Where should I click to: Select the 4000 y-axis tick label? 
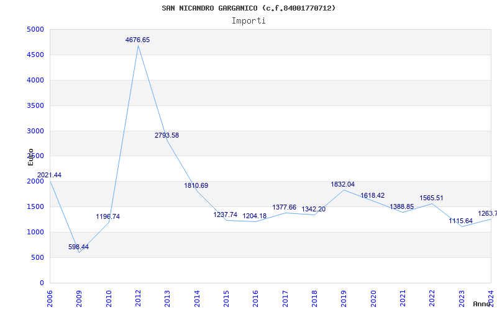[x=35, y=80]
